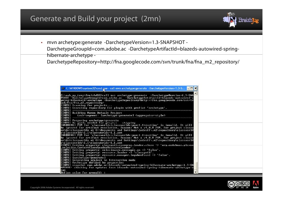This screenshot has width=283, height=200.
Task: Click the cmd.exe window system icon
Action: (x=63, y=88)
